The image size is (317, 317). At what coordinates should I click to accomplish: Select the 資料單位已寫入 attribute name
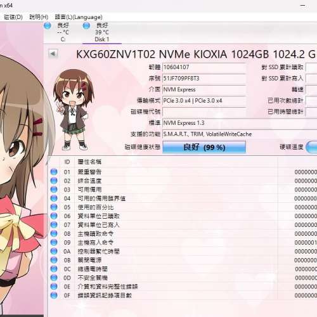[x=98, y=224]
